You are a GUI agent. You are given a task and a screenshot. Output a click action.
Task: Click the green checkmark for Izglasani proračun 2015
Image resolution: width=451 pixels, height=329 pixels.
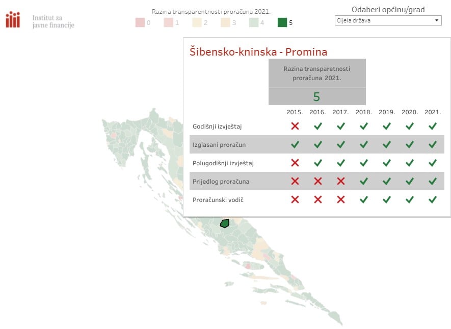[295, 144]
